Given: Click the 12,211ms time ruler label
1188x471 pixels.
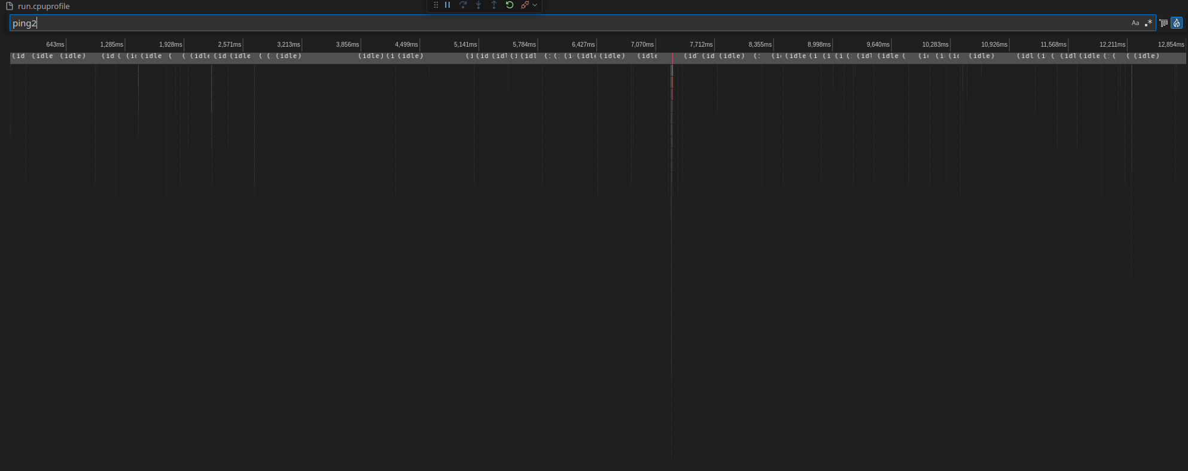Looking at the screenshot, I should click(x=1113, y=45).
